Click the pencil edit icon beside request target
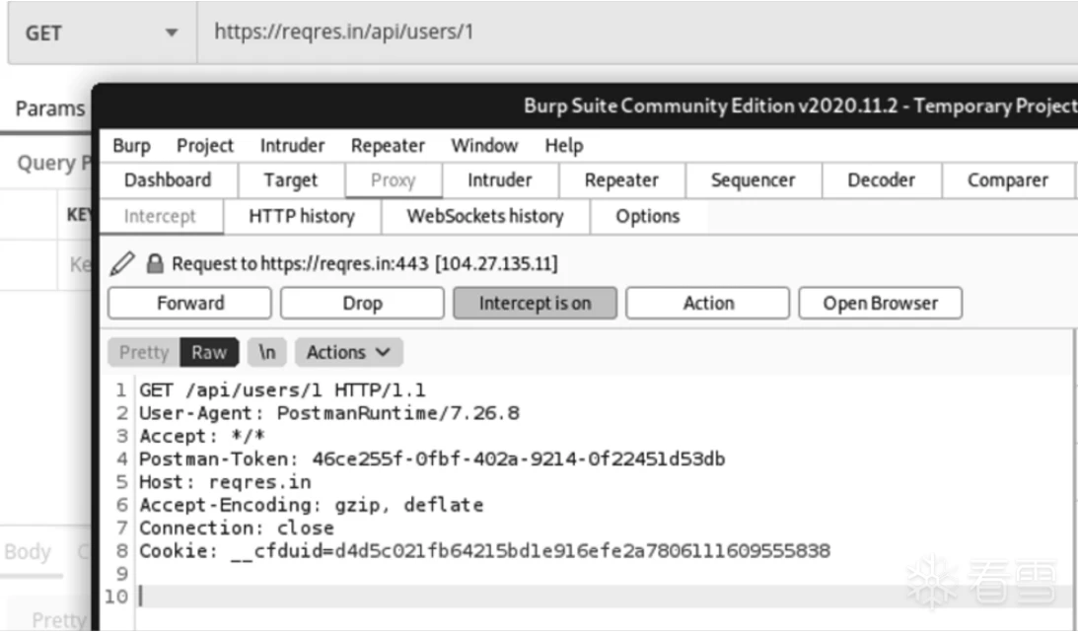 122,263
